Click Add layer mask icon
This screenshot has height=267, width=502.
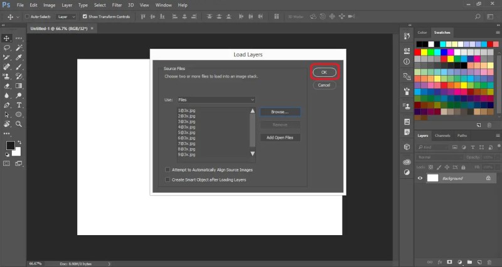point(449,262)
